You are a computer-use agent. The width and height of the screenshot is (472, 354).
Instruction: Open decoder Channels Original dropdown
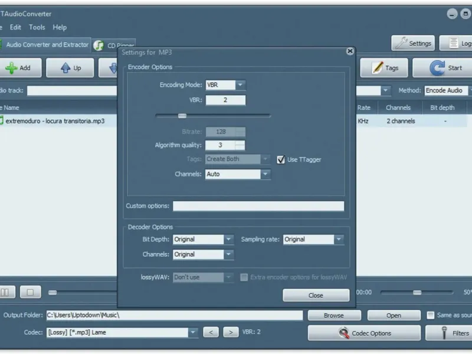228,254
